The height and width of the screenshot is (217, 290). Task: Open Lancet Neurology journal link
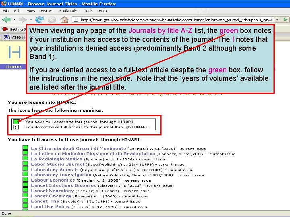point(52,190)
